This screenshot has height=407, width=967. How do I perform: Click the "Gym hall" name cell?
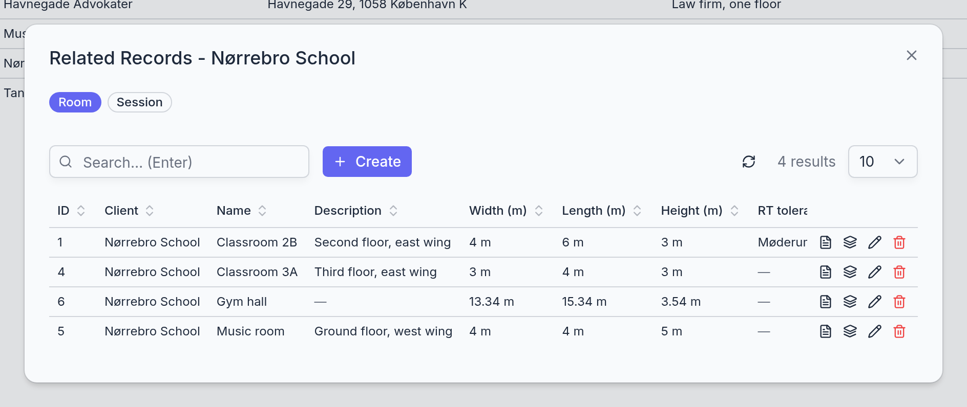pos(242,302)
